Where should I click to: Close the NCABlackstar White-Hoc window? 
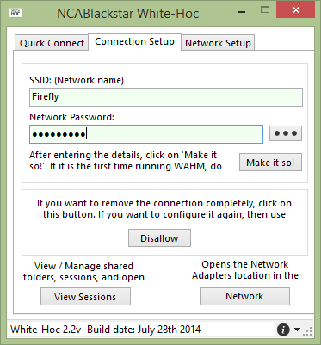(x=296, y=9)
